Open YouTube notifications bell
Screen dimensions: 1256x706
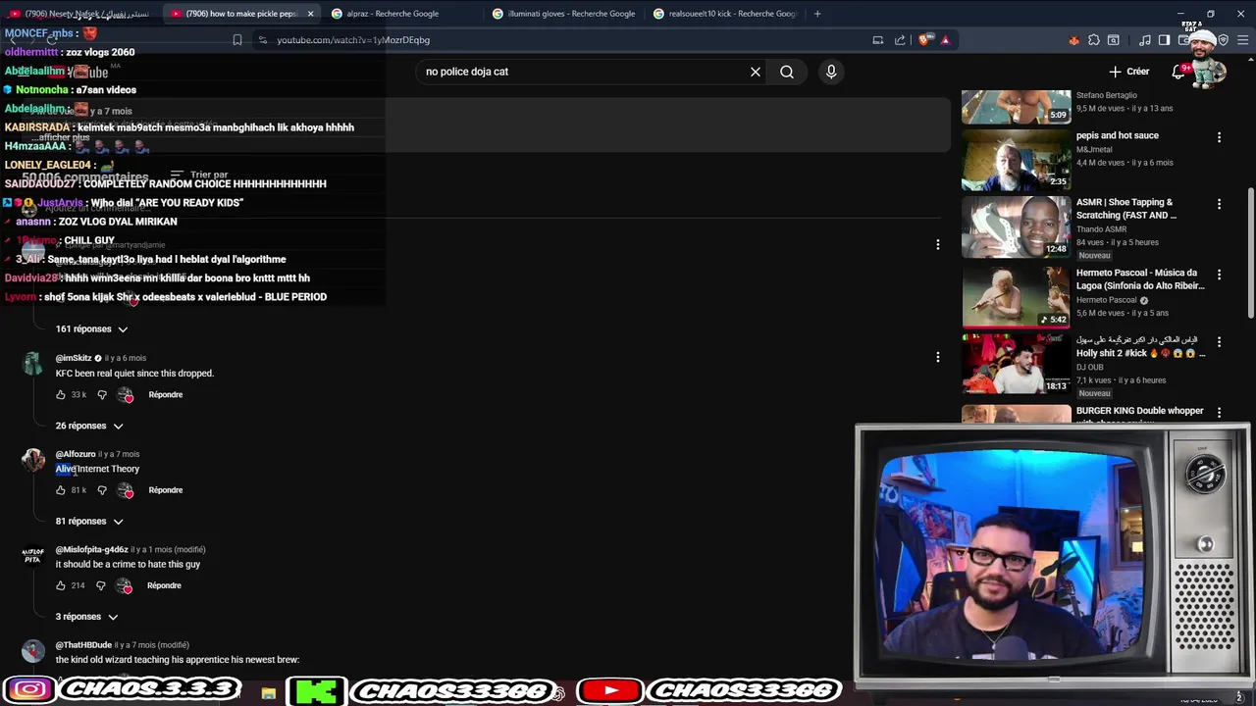tap(1178, 72)
